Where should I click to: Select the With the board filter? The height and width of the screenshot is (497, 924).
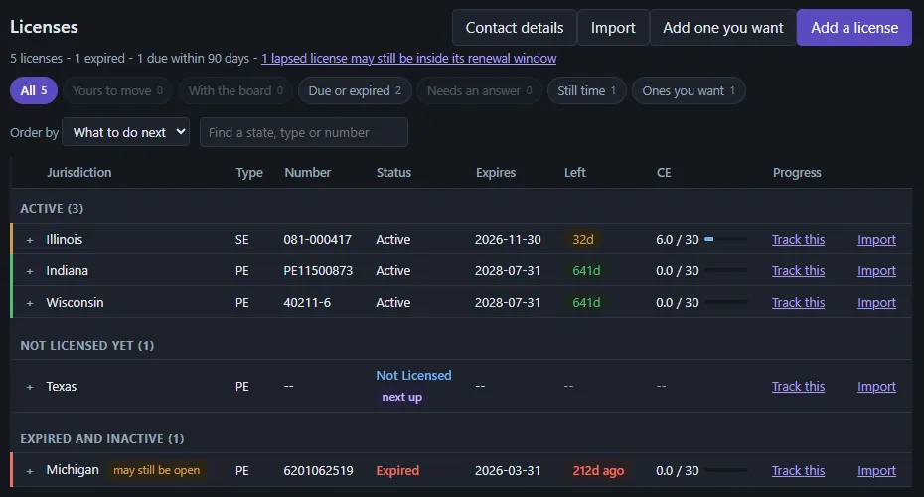pos(235,90)
